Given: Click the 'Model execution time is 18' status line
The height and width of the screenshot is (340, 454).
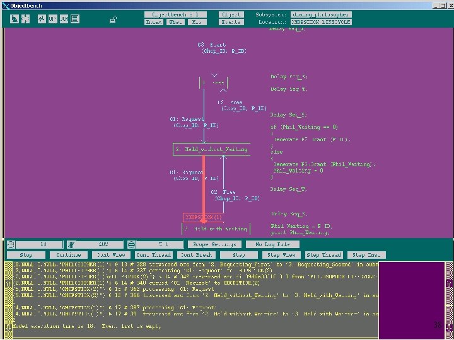Looking at the screenshot, I should pyautogui.click(x=87, y=326).
